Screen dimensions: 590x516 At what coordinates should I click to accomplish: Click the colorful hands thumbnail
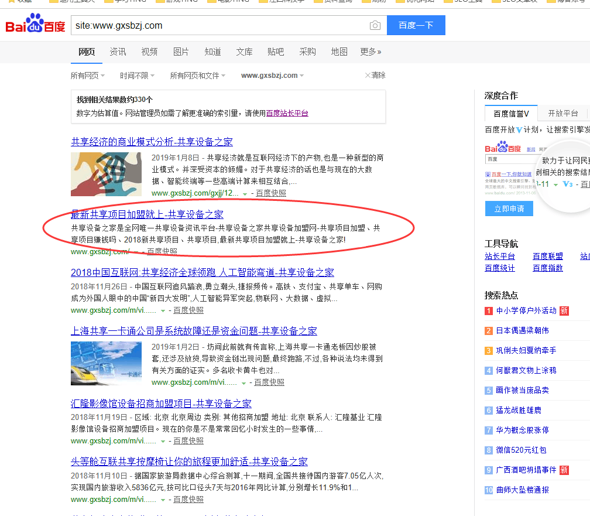[106, 174]
